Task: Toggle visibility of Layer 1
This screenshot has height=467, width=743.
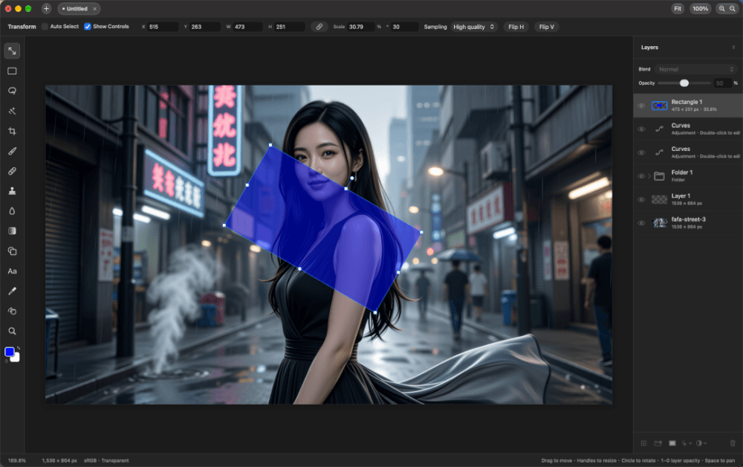Action: [x=642, y=199]
